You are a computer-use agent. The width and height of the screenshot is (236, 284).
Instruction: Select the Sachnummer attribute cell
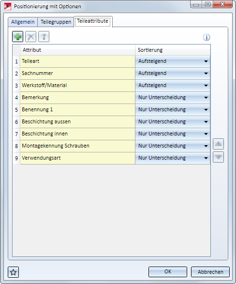(78, 74)
